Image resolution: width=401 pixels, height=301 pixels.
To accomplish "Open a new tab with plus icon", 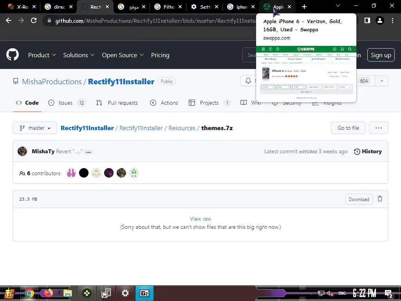I will [x=304, y=7].
